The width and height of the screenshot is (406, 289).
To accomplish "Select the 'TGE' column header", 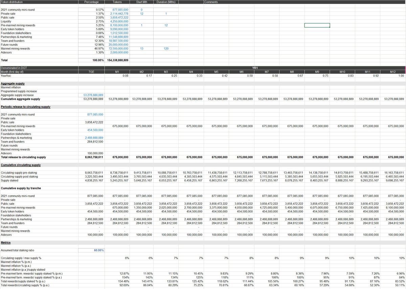I will coord(91,72).
